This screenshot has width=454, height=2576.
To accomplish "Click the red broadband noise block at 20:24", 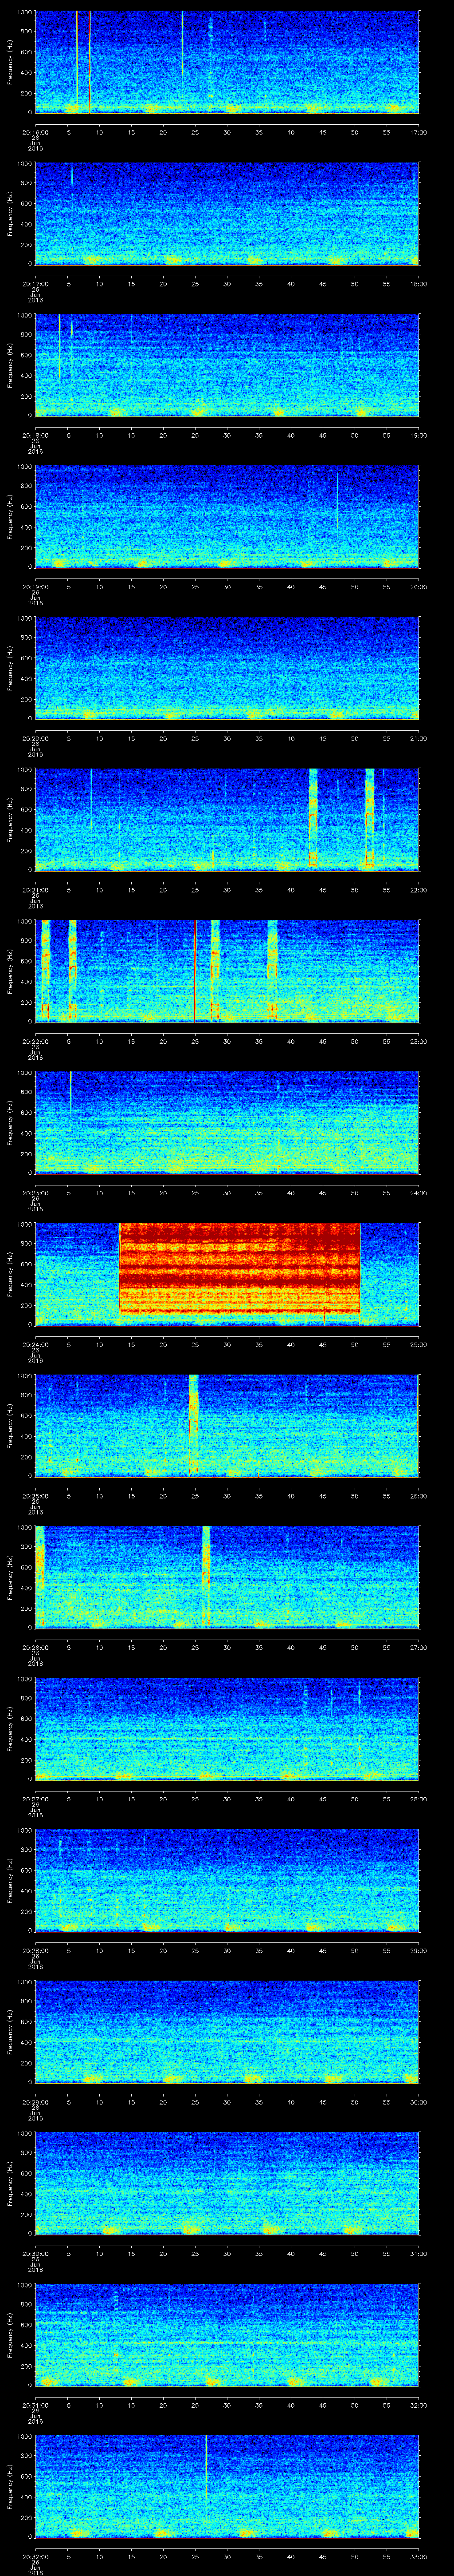I will coord(239,1268).
